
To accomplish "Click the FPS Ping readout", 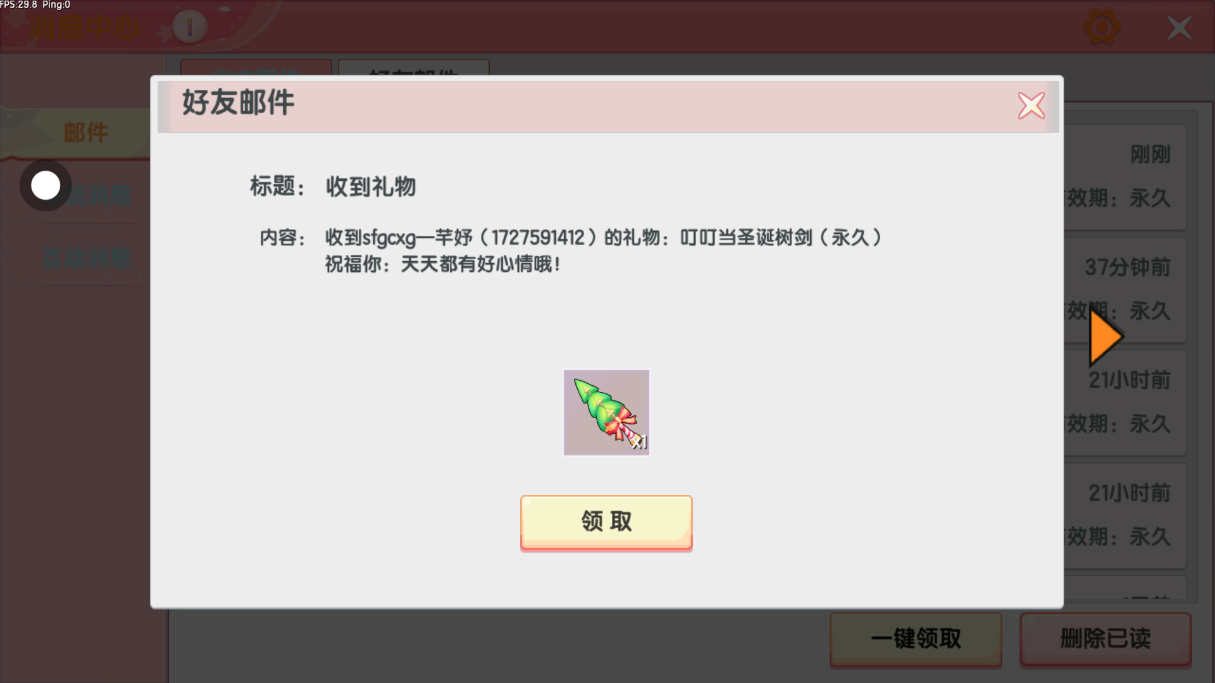I will [x=35, y=5].
